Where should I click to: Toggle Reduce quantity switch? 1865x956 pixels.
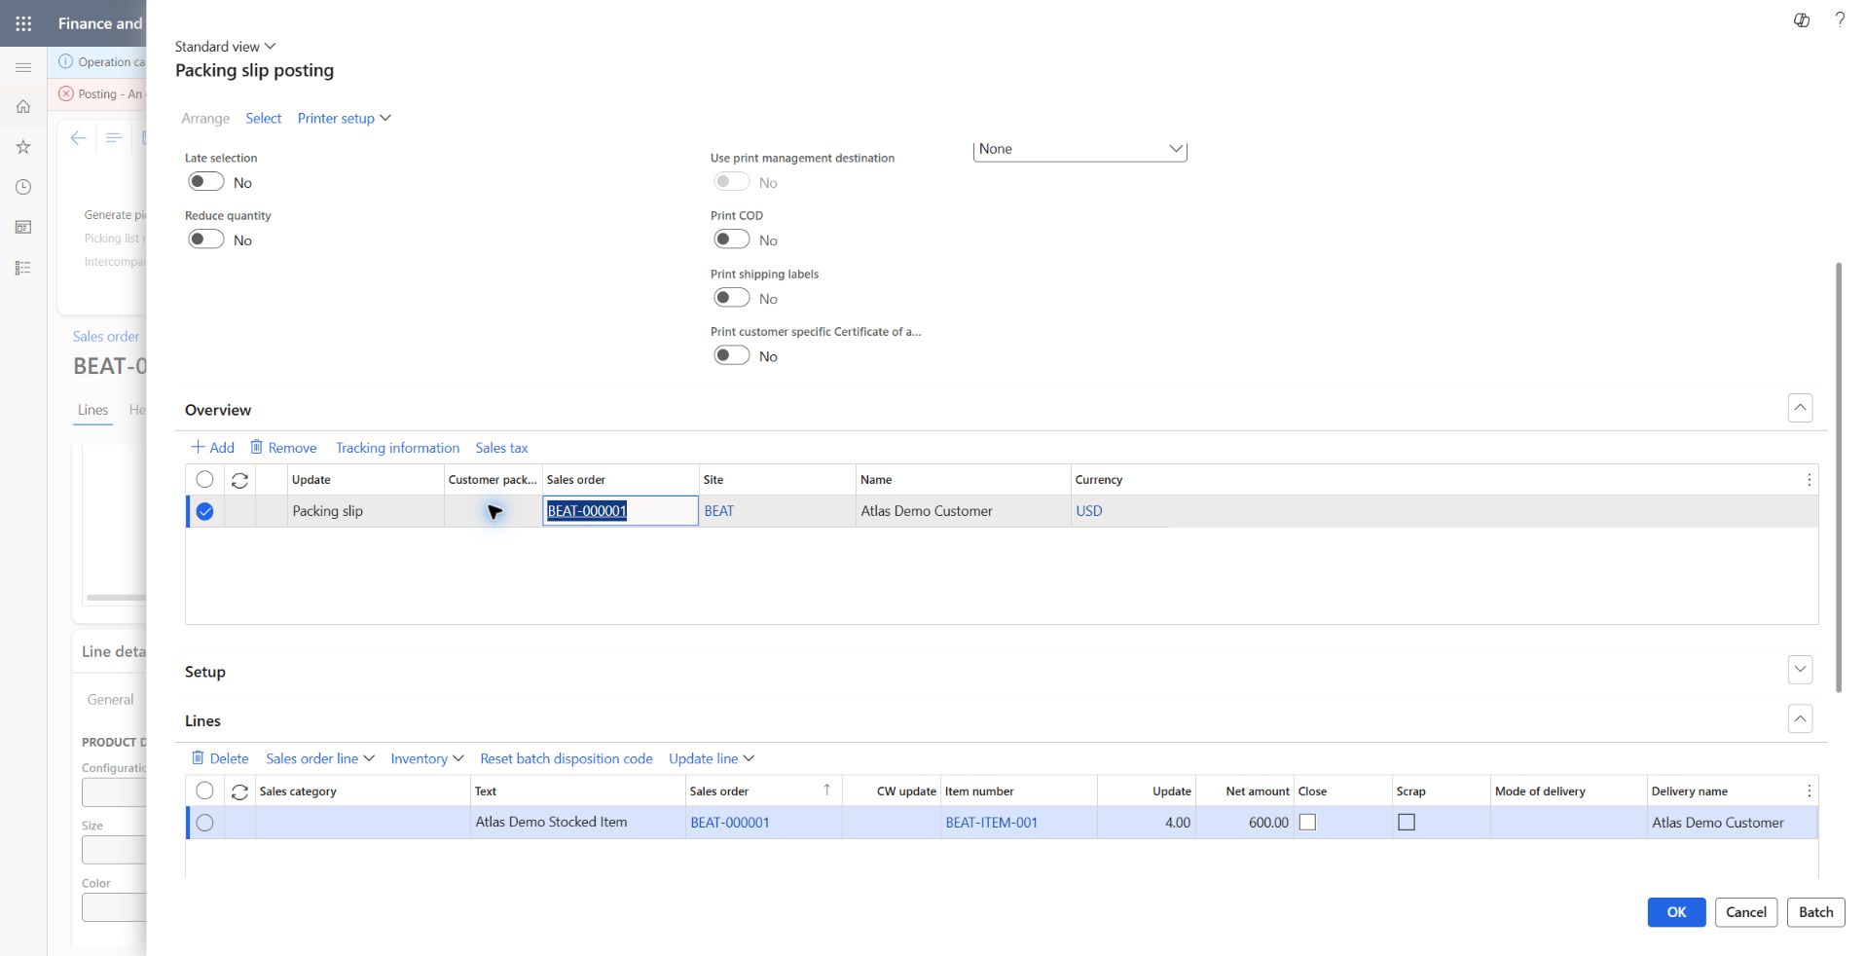[206, 239]
